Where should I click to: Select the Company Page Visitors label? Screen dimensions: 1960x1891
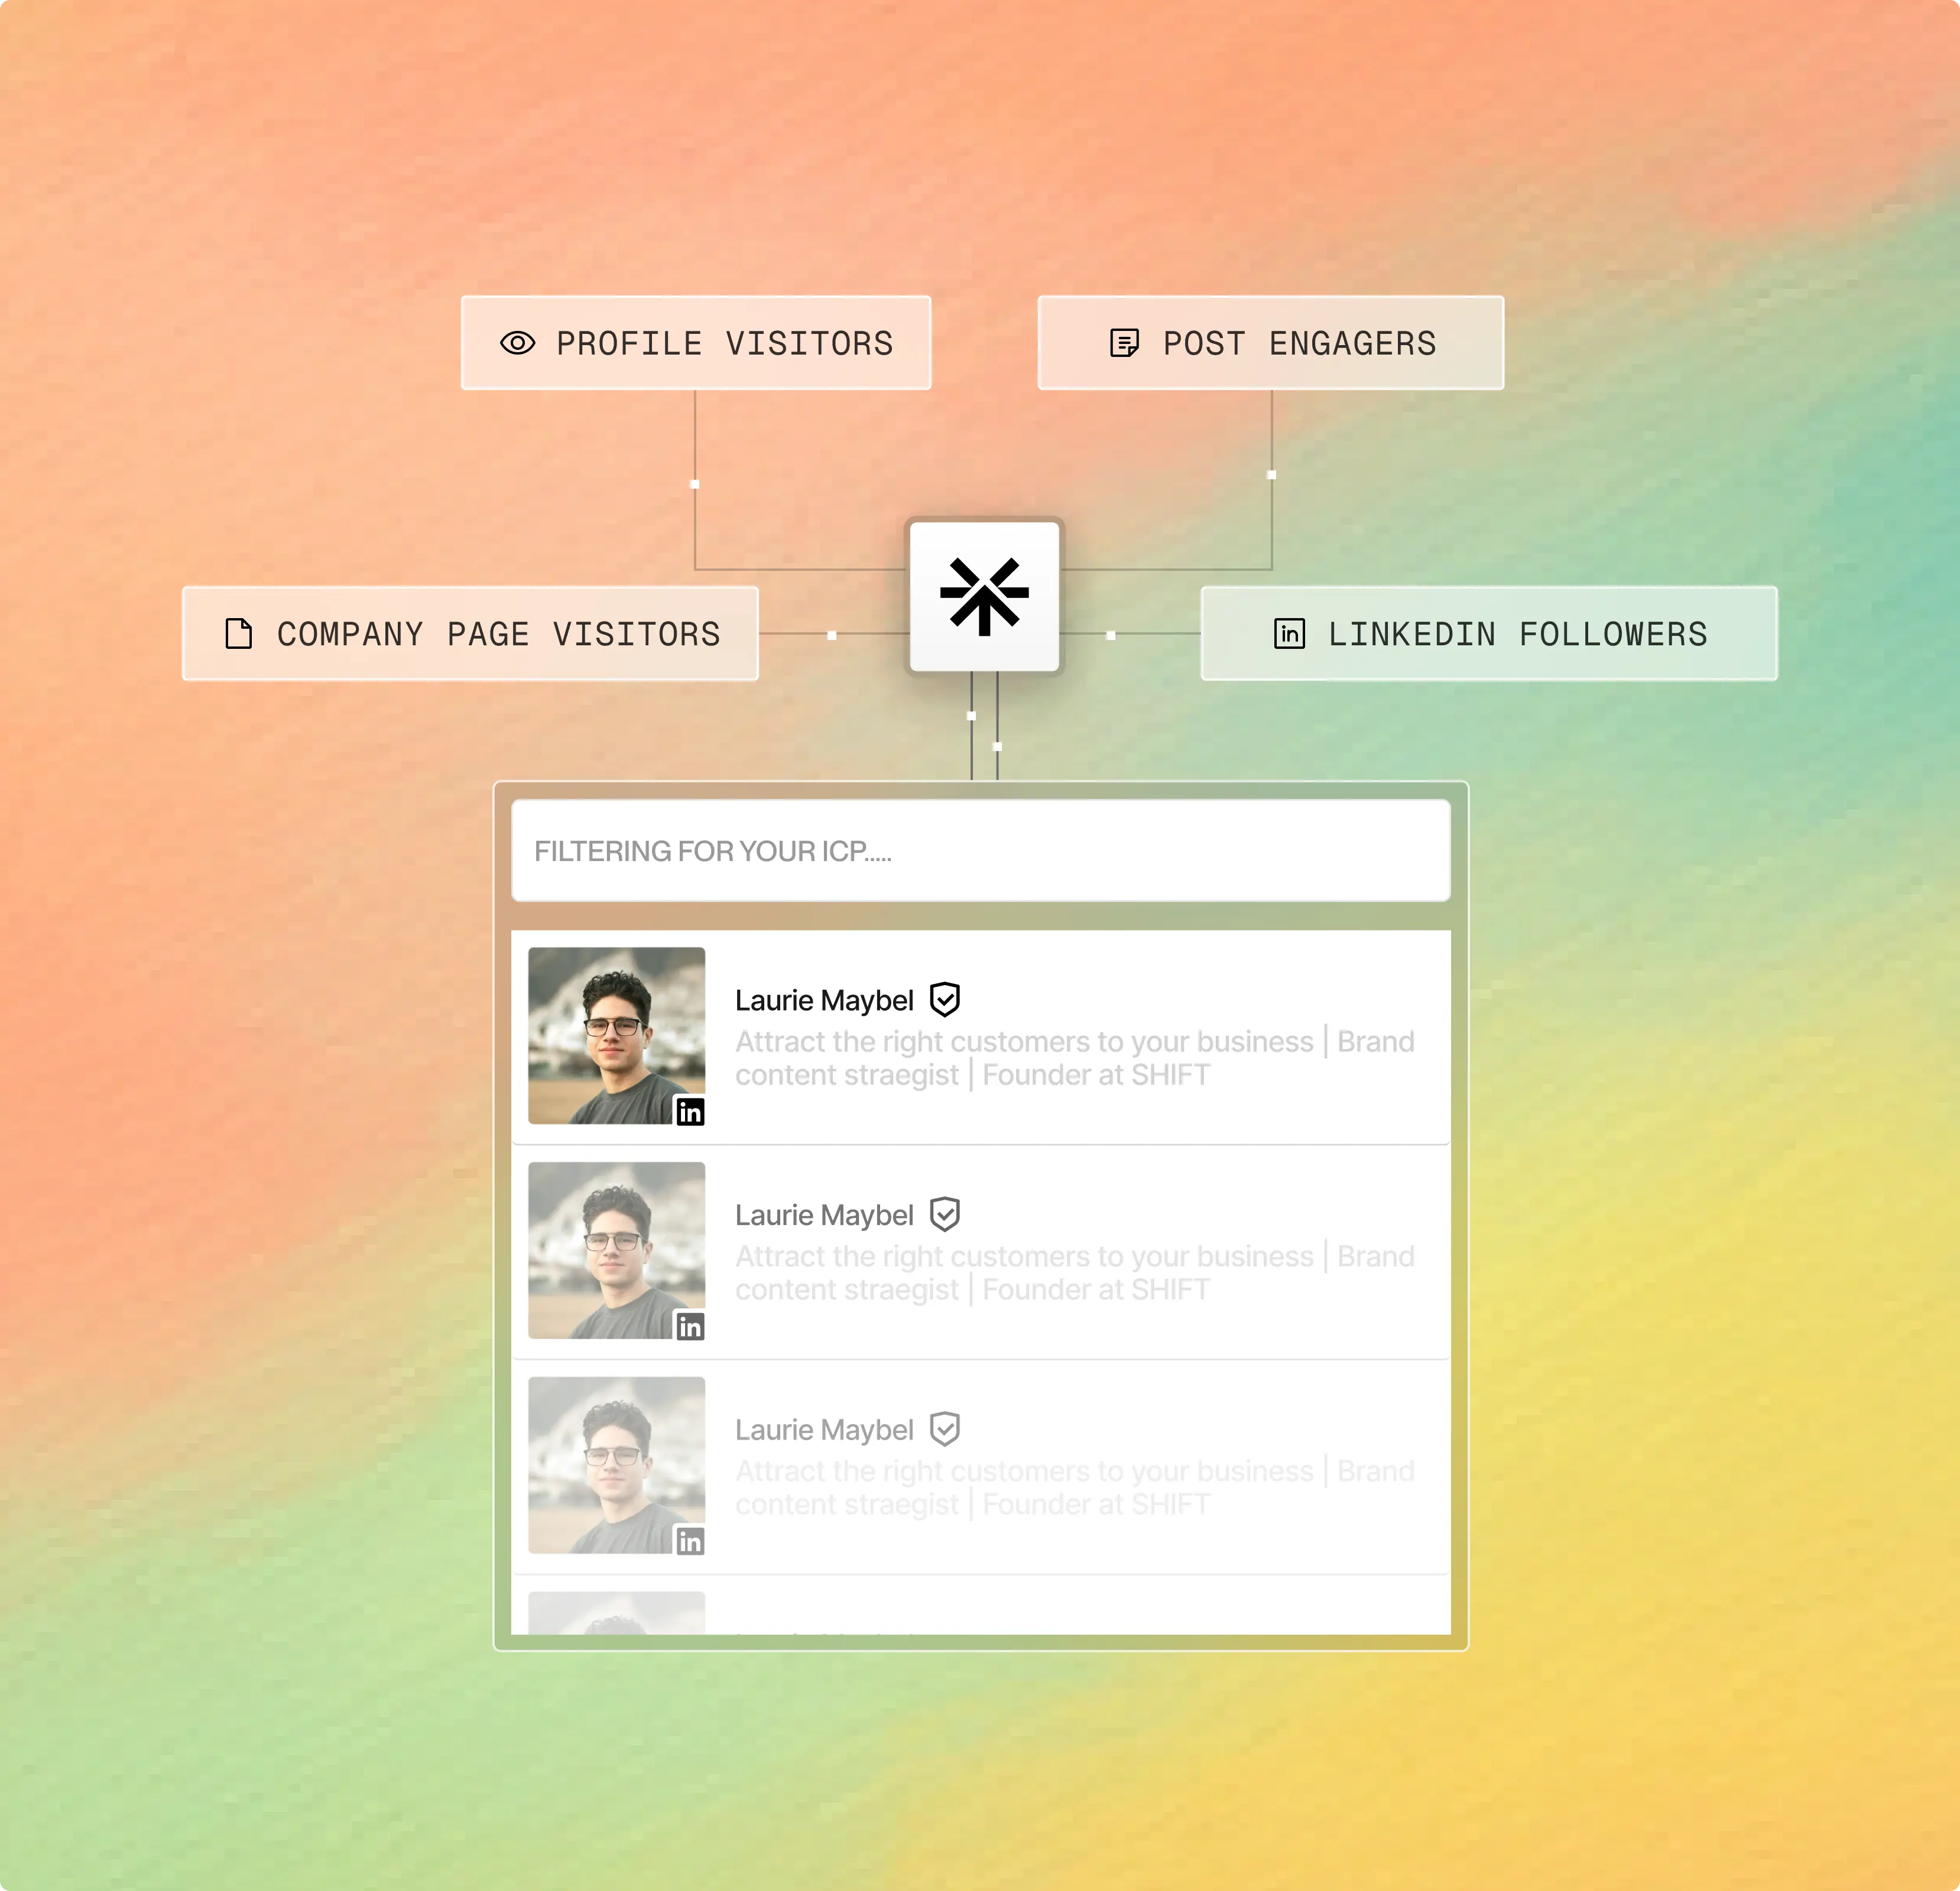click(x=499, y=634)
